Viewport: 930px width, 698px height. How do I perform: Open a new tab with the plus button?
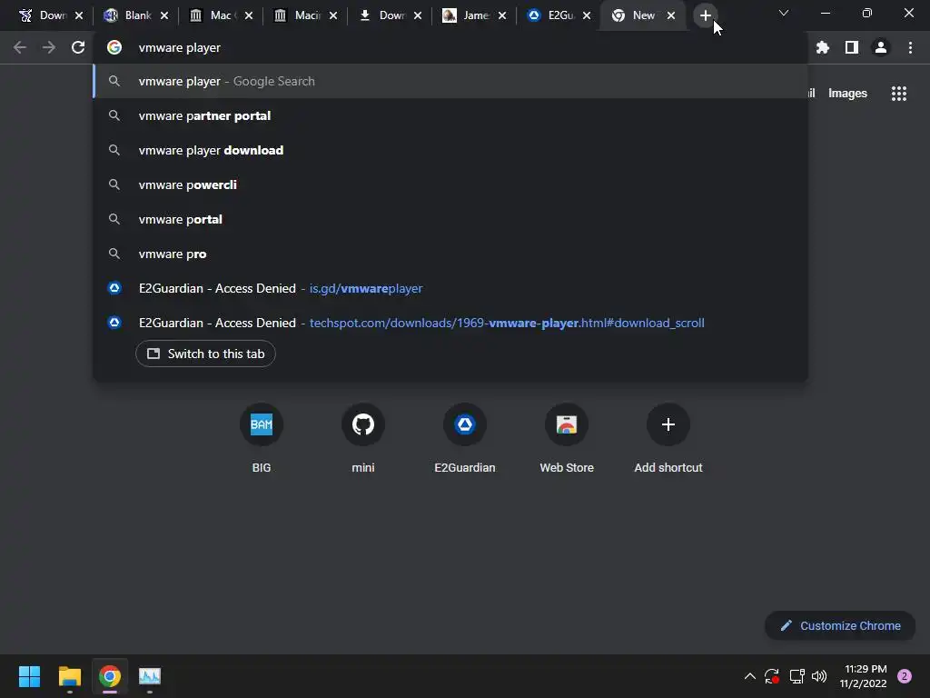pyautogui.click(x=705, y=15)
